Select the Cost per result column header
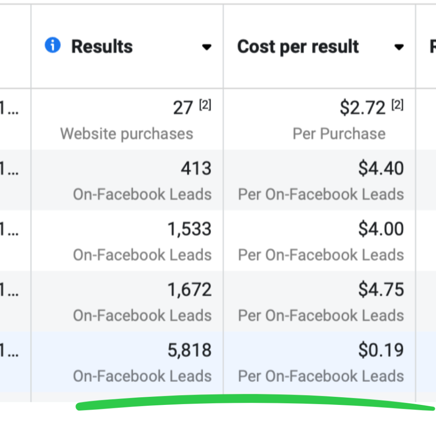Image resolution: width=436 pixels, height=436 pixels. pyautogui.click(x=319, y=46)
